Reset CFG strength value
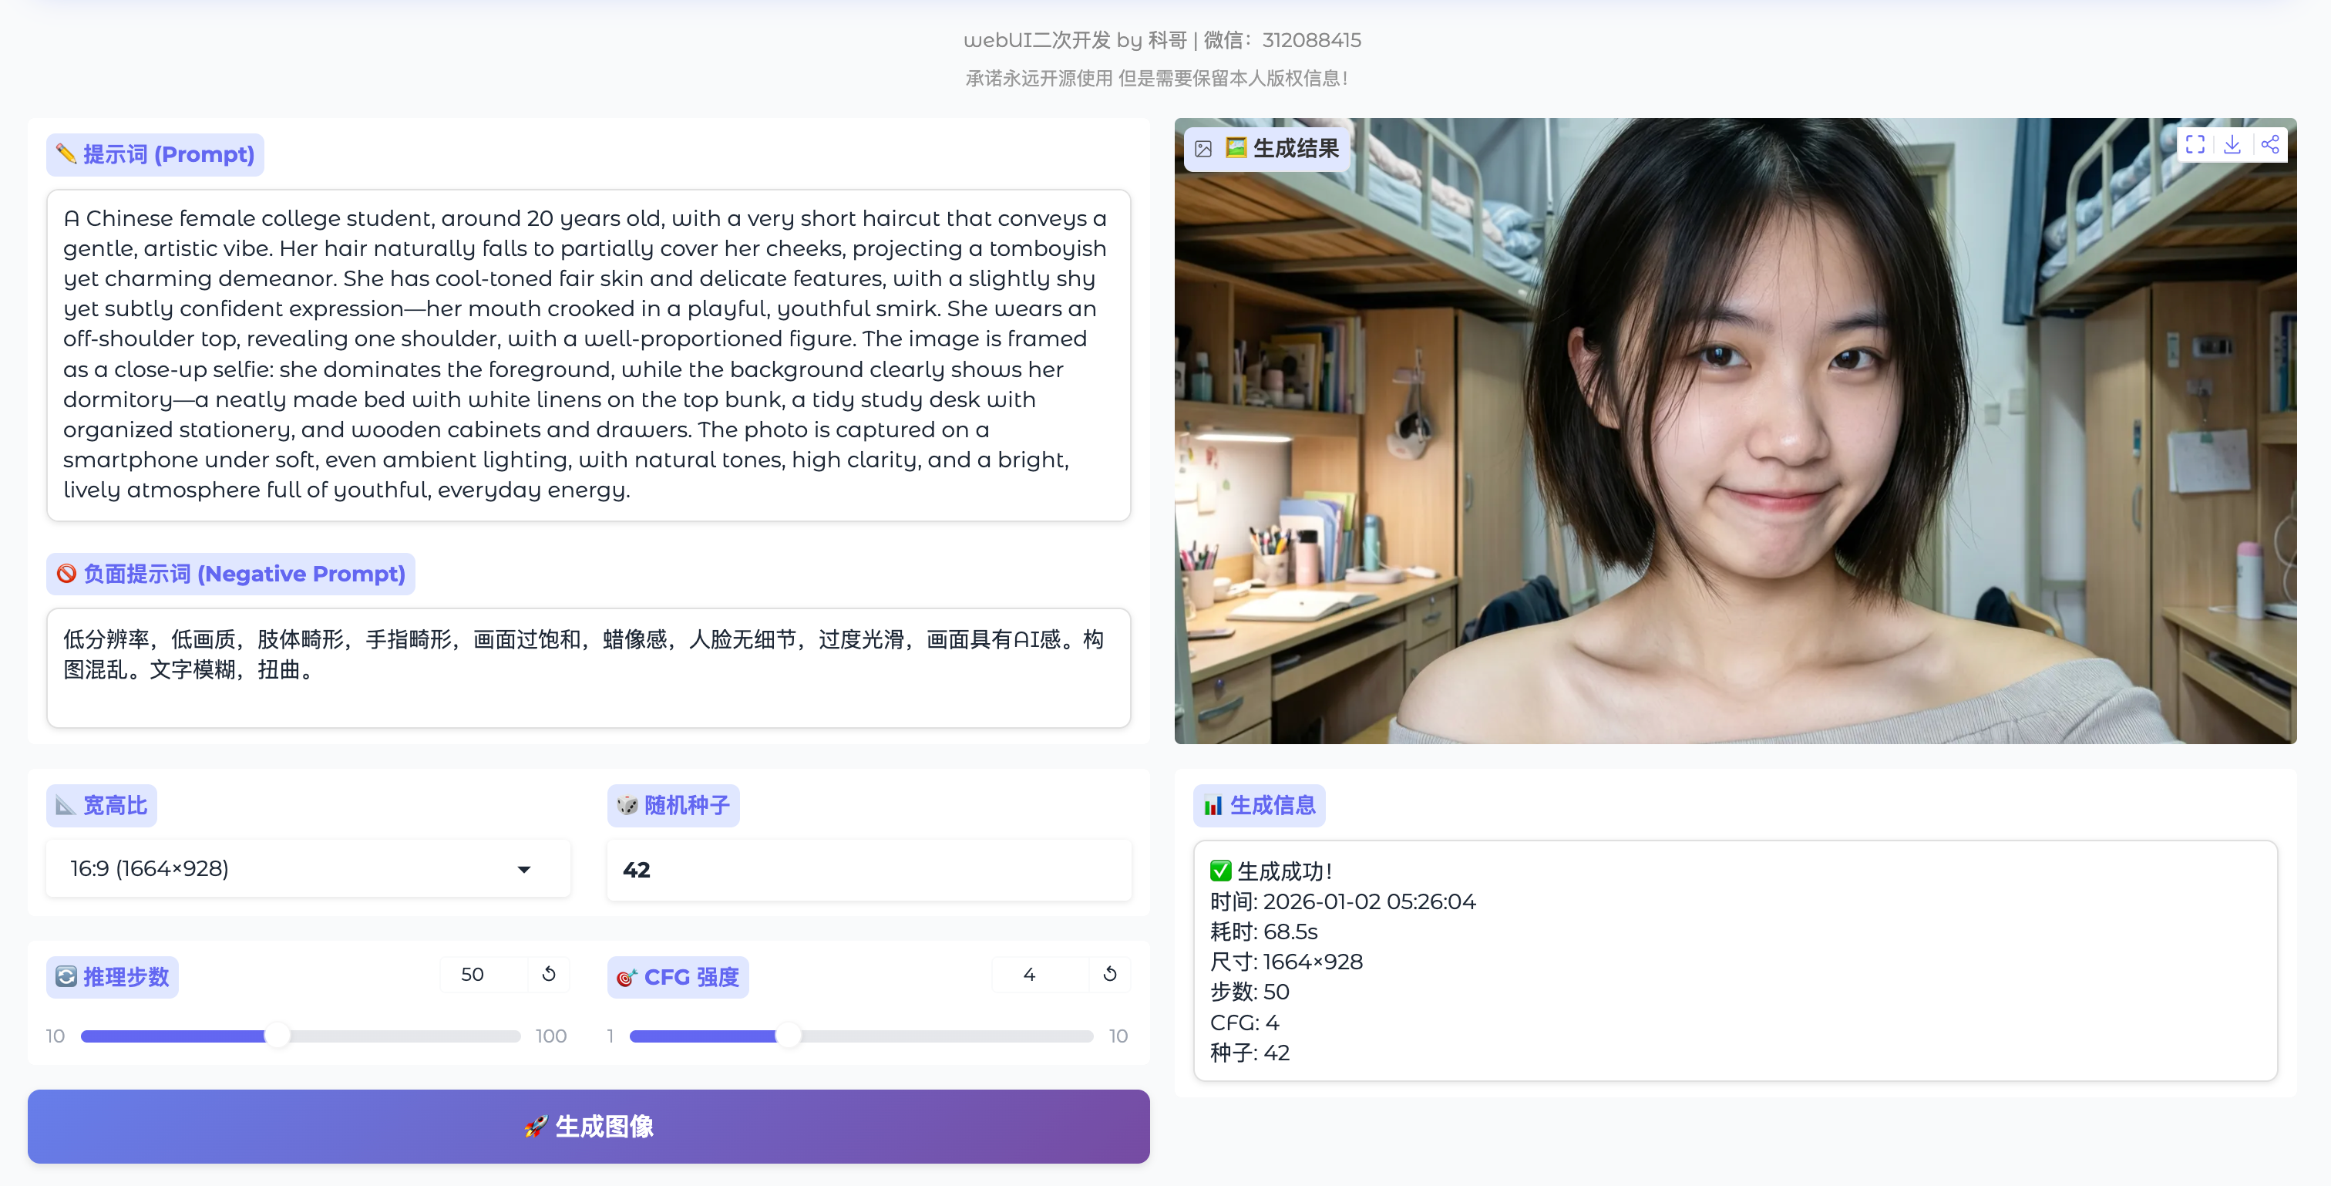Screen dimensions: 2331x1186 1109,974
